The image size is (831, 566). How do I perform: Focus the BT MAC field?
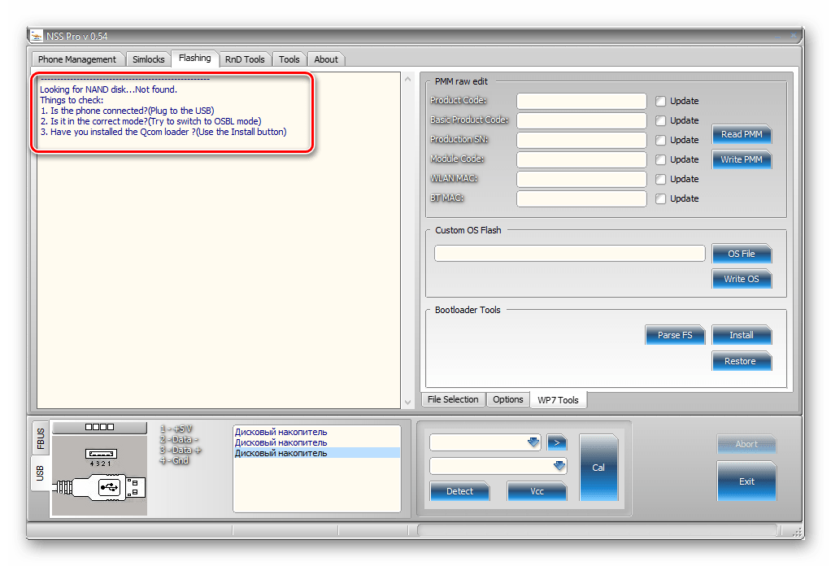click(x=581, y=198)
